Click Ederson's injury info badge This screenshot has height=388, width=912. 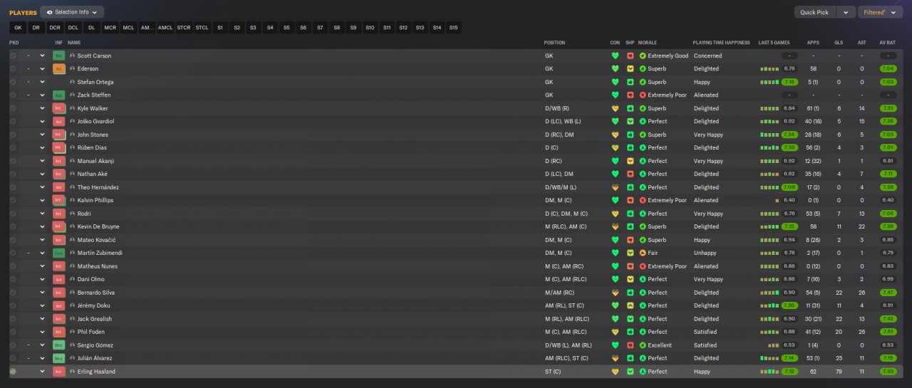pos(59,68)
